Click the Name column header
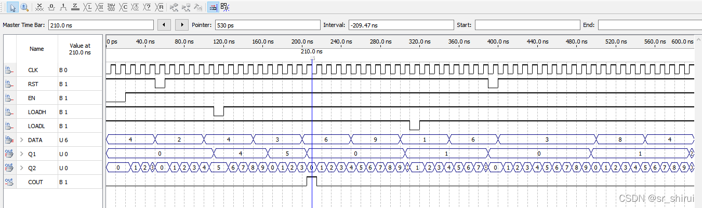The width and height of the screenshot is (702, 208). point(36,49)
